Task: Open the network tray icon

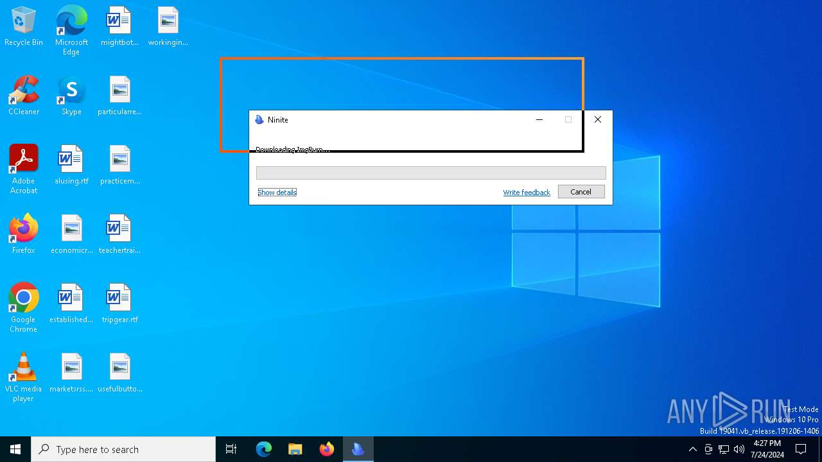Action: point(724,449)
